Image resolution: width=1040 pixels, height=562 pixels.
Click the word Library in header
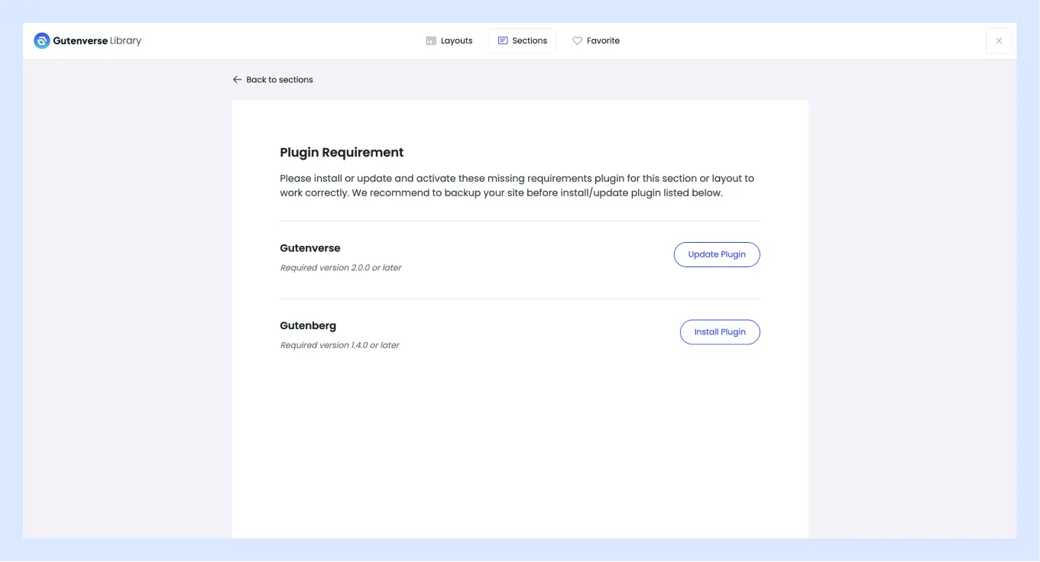tap(125, 40)
